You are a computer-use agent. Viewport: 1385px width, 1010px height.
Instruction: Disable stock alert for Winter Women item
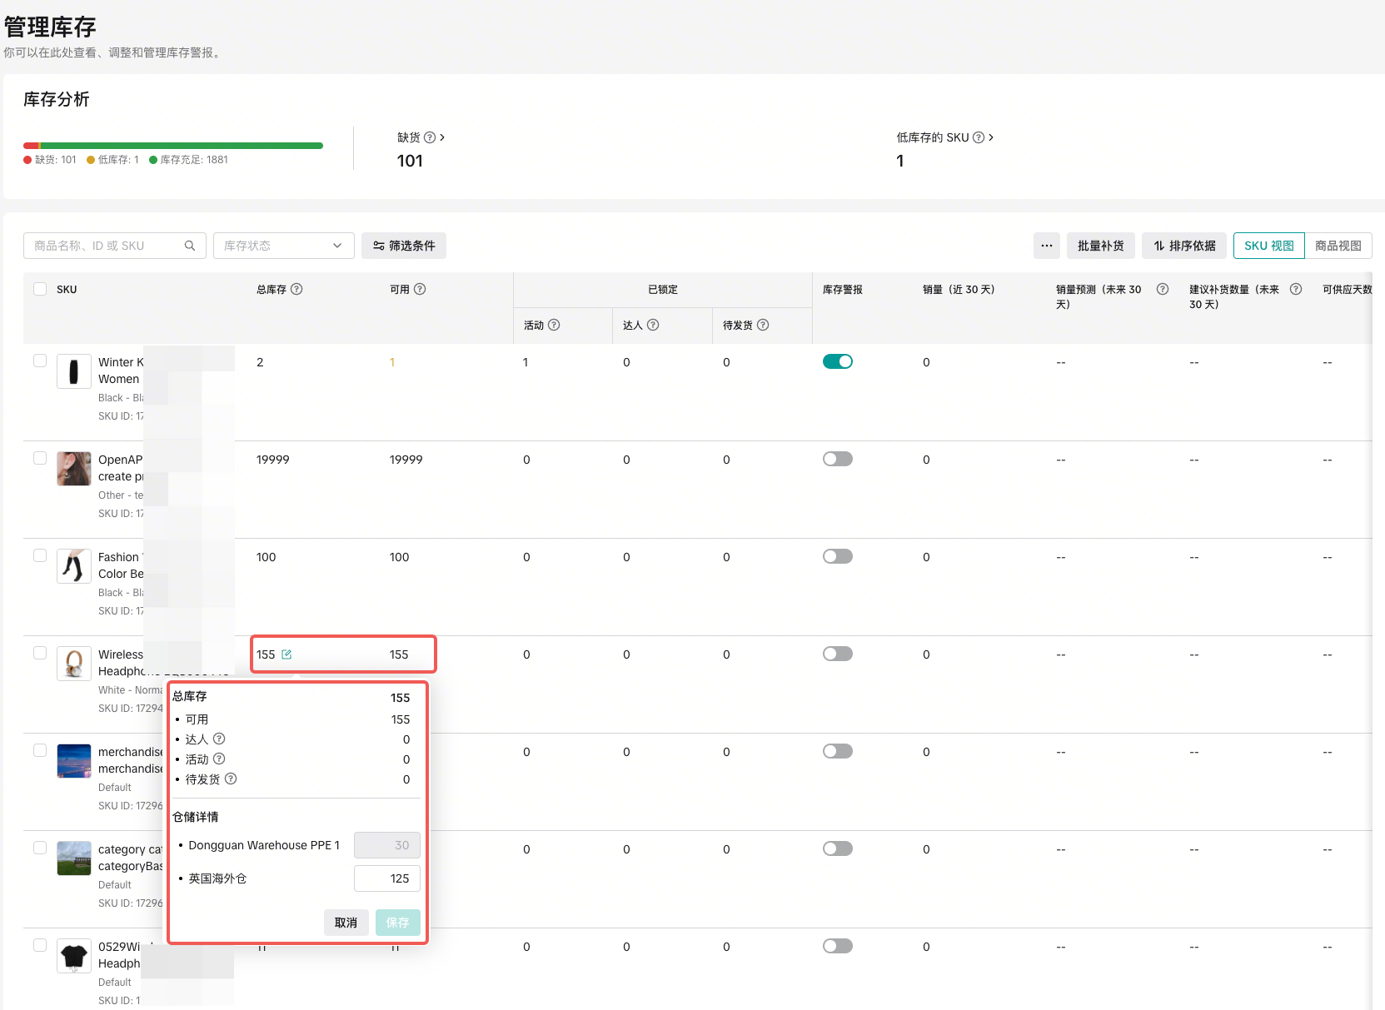click(x=837, y=361)
